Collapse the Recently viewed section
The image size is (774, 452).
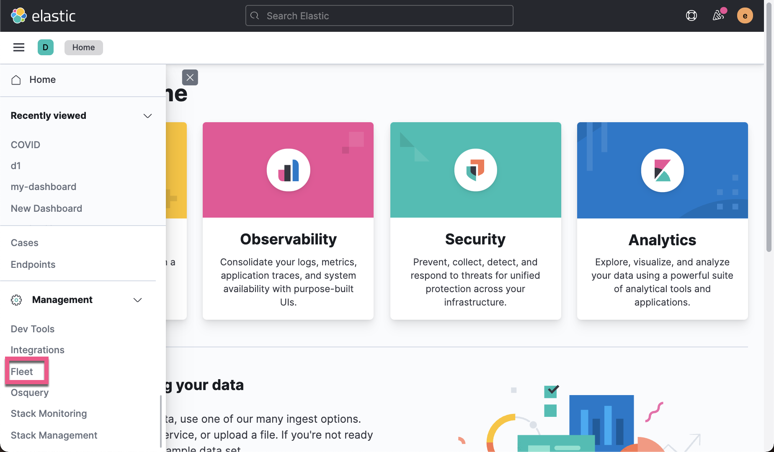147,116
